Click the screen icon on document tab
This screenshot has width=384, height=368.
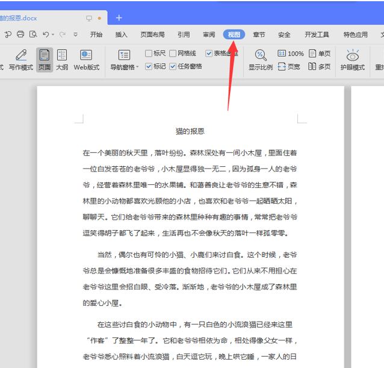(x=89, y=19)
